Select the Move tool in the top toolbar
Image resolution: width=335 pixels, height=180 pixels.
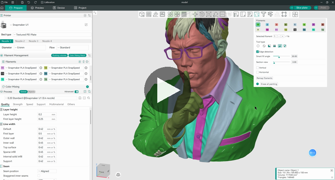tap(195, 14)
